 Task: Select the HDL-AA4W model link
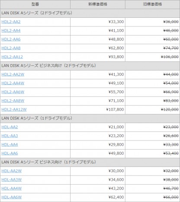(12, 189)
